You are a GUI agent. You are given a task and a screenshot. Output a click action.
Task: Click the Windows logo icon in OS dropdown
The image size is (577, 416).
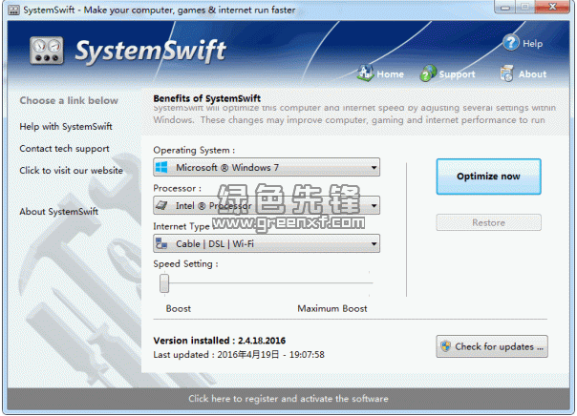[x=161, y=167]
